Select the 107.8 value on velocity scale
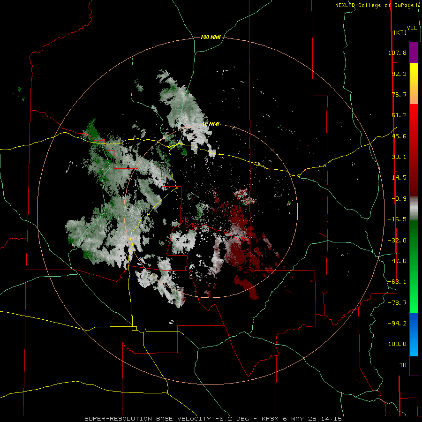422x422 pixels. click(397, 53)
